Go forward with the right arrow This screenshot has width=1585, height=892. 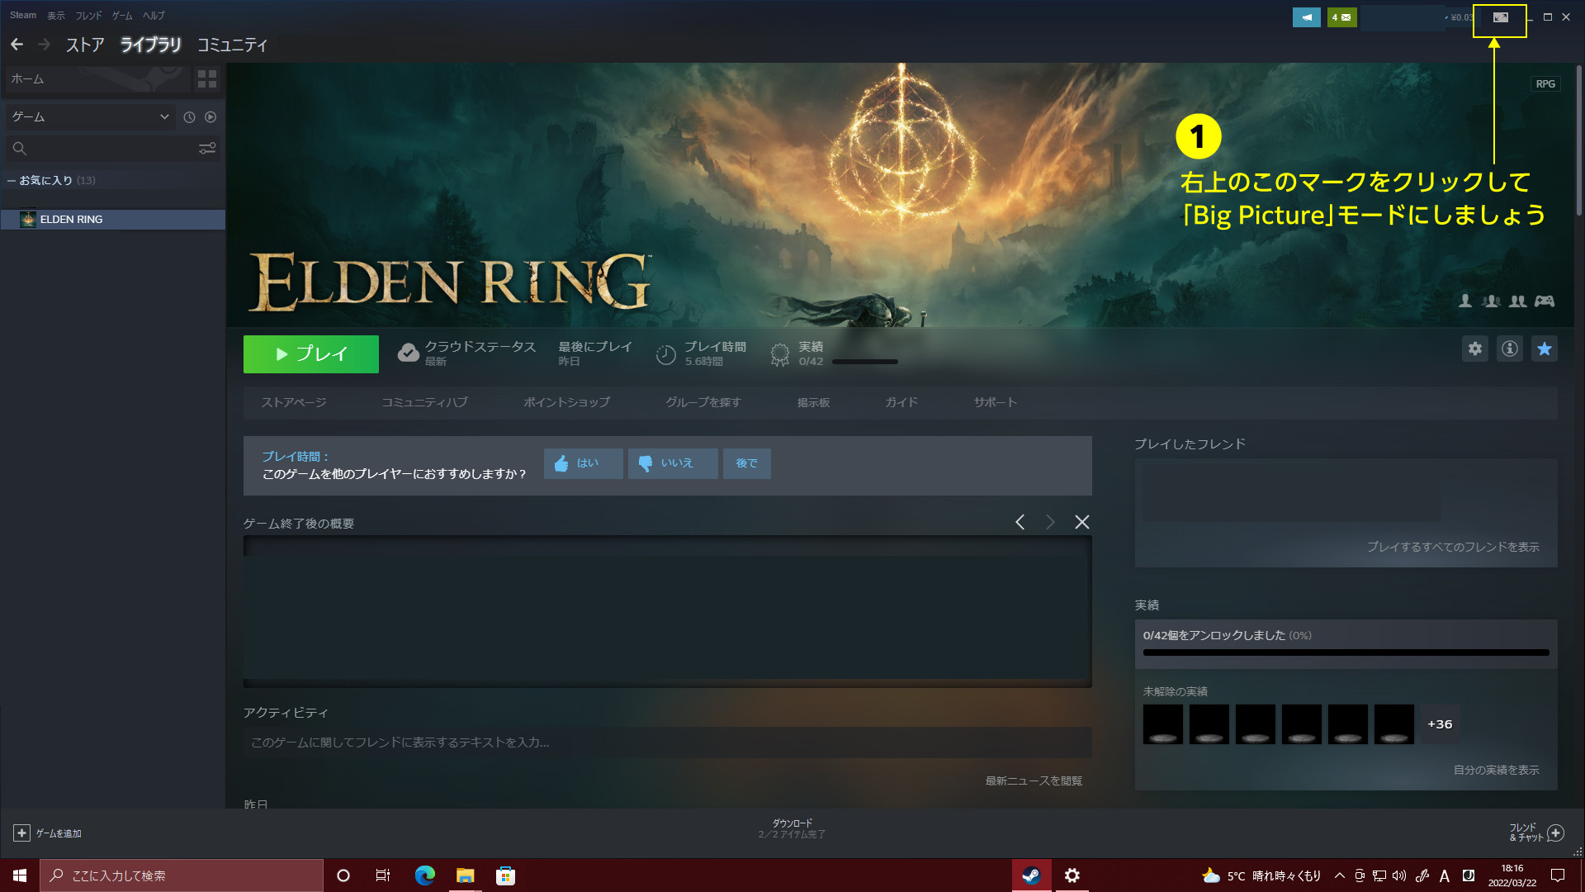coord(45,45)
